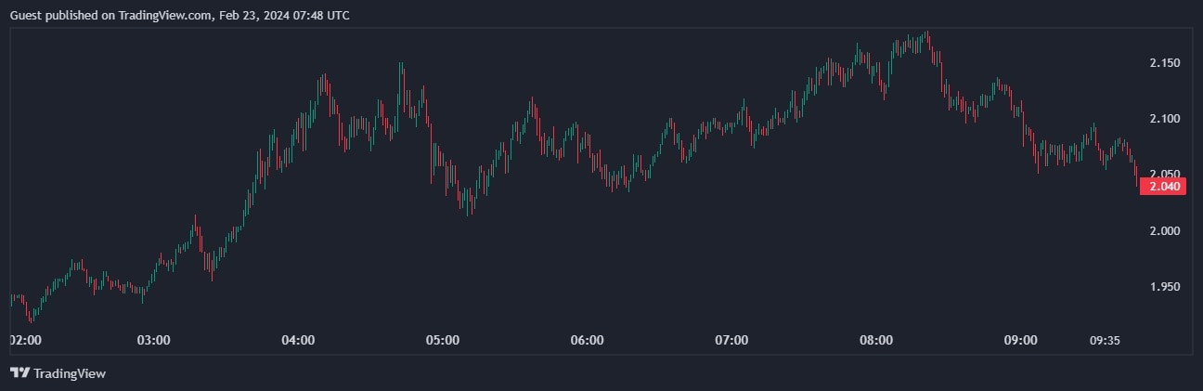
Task: Select the 09:35 time axis marker
Action: click(x=1105, y=340)
